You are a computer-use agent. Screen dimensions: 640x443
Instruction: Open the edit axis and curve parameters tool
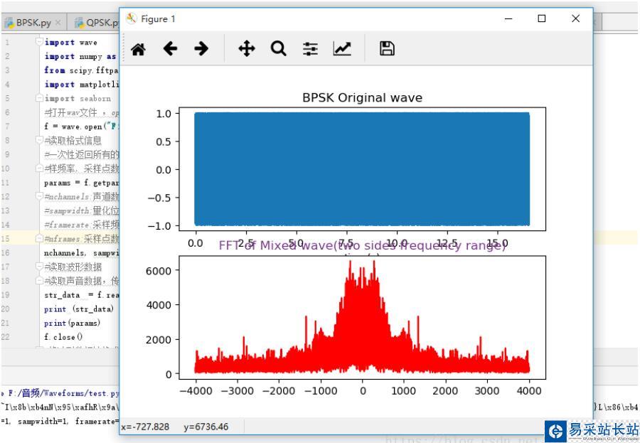pyautogui.click(x=342, y=48)
